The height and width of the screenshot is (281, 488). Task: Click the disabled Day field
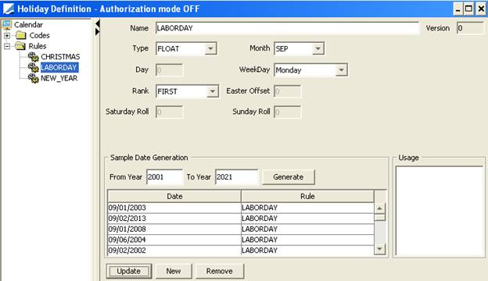pos(169,70)
